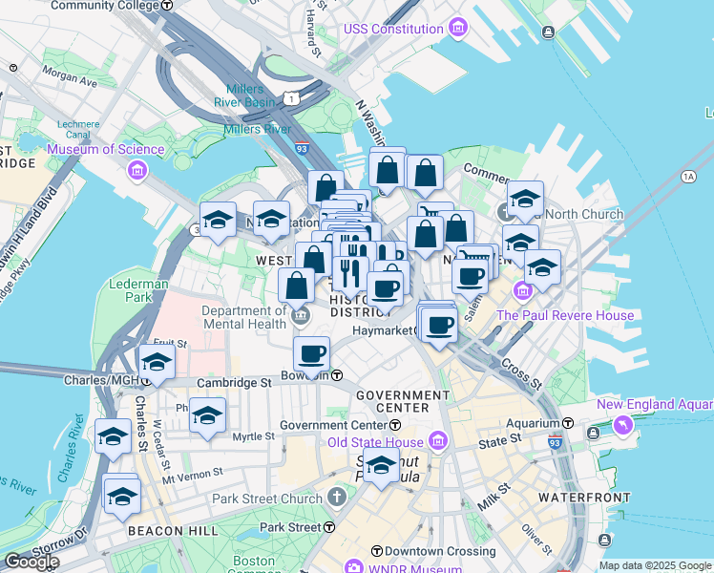The image size is (714, 573).
Task: Click the Map data ©2025 Google text
Action: [655, 565]
